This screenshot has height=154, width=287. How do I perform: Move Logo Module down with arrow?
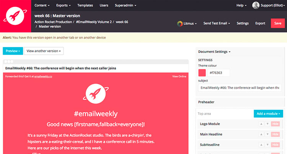point(267,124)
